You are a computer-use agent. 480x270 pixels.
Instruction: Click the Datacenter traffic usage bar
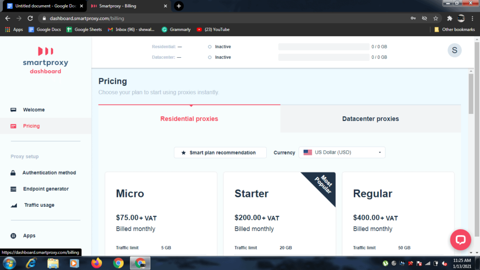[x=324, y=57]
